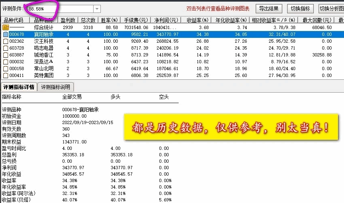Select the 英特集团 row name

coord(44,75)
